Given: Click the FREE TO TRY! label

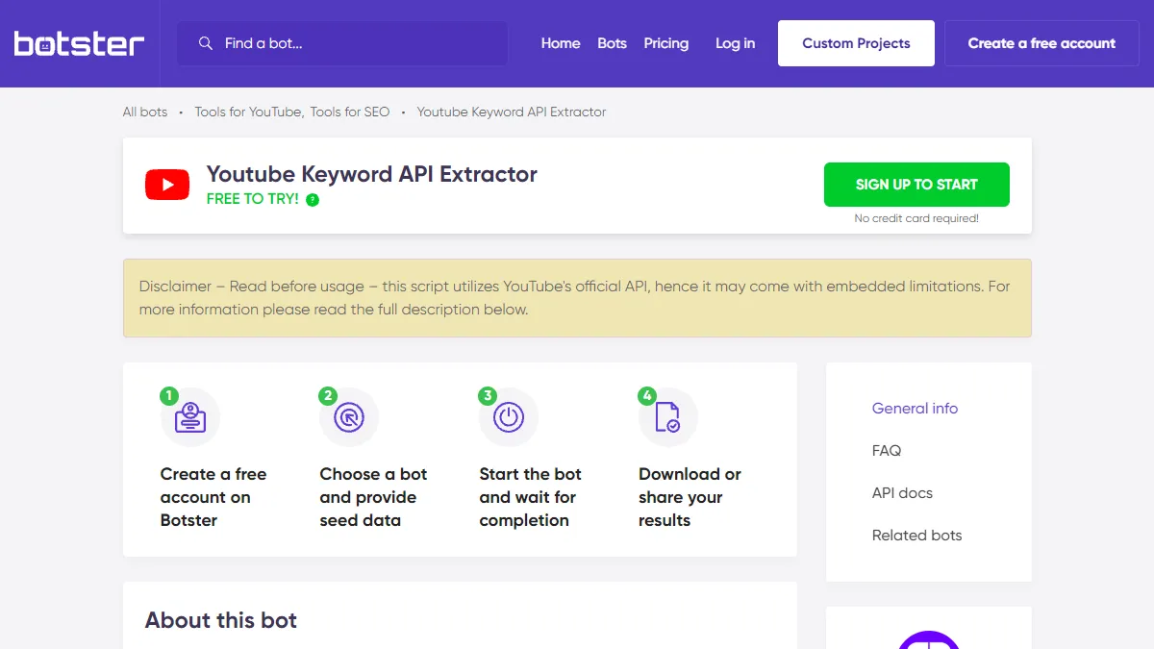Looking at the screenshot, I should click(x=253, y=199).
